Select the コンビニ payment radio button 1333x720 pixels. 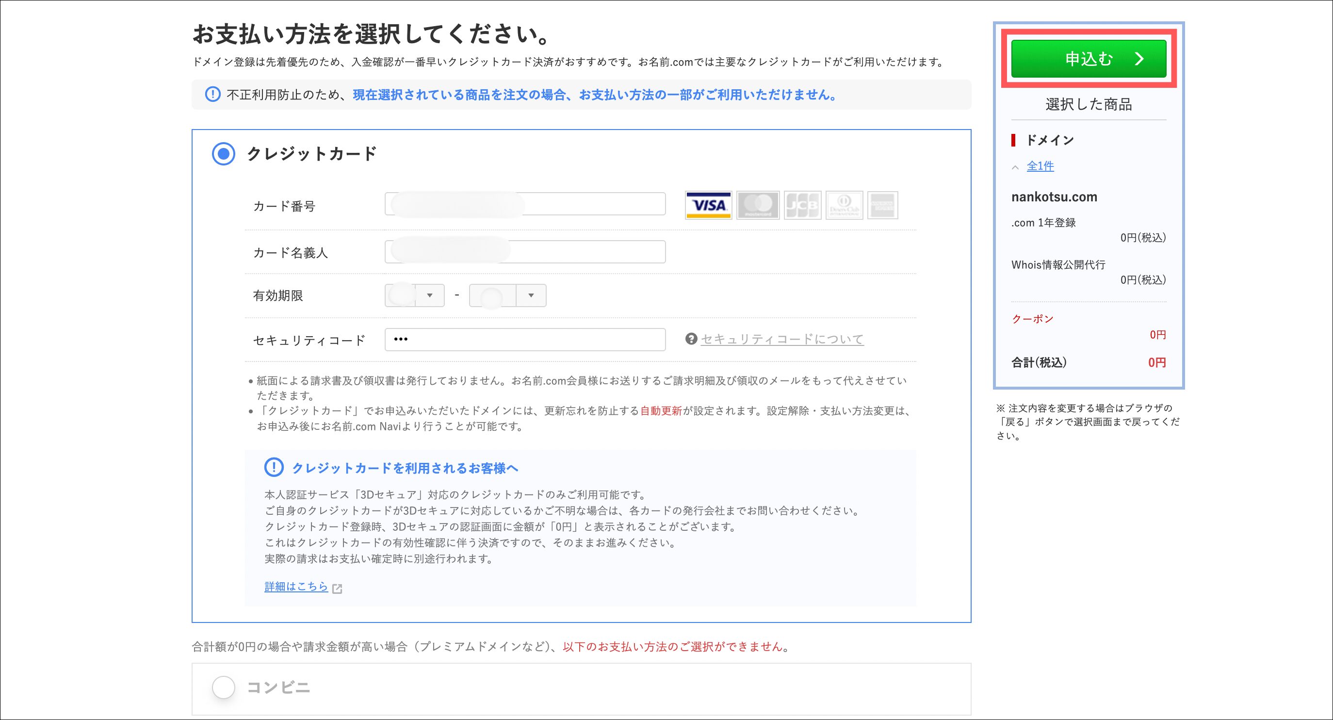coord(224,687)
